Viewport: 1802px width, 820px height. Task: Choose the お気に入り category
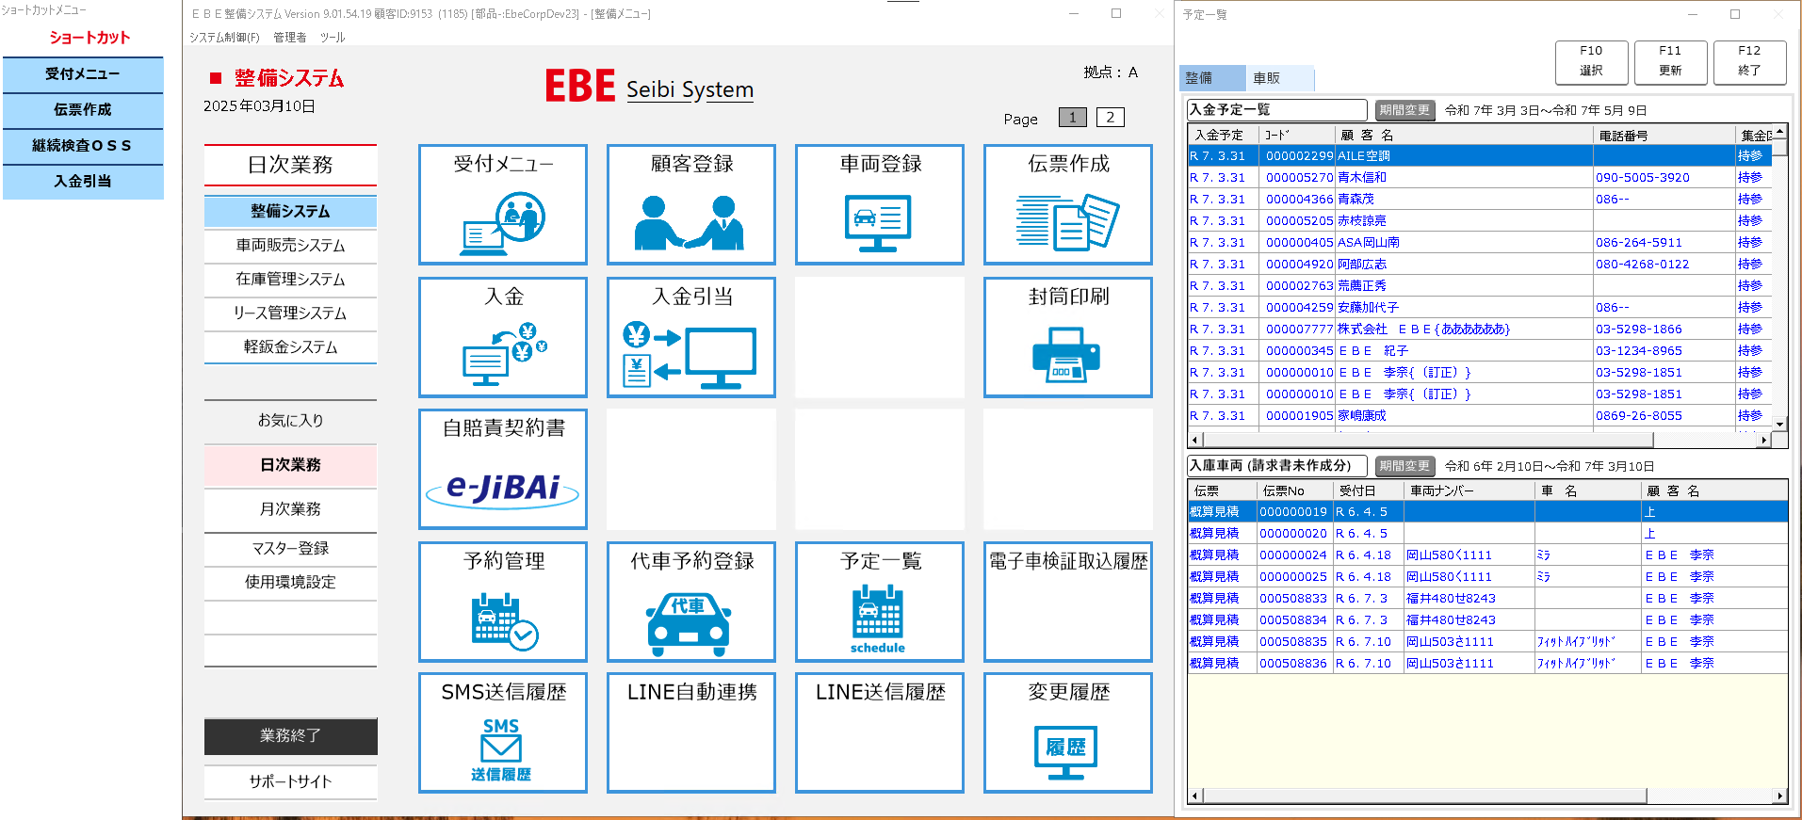point(290,421)
